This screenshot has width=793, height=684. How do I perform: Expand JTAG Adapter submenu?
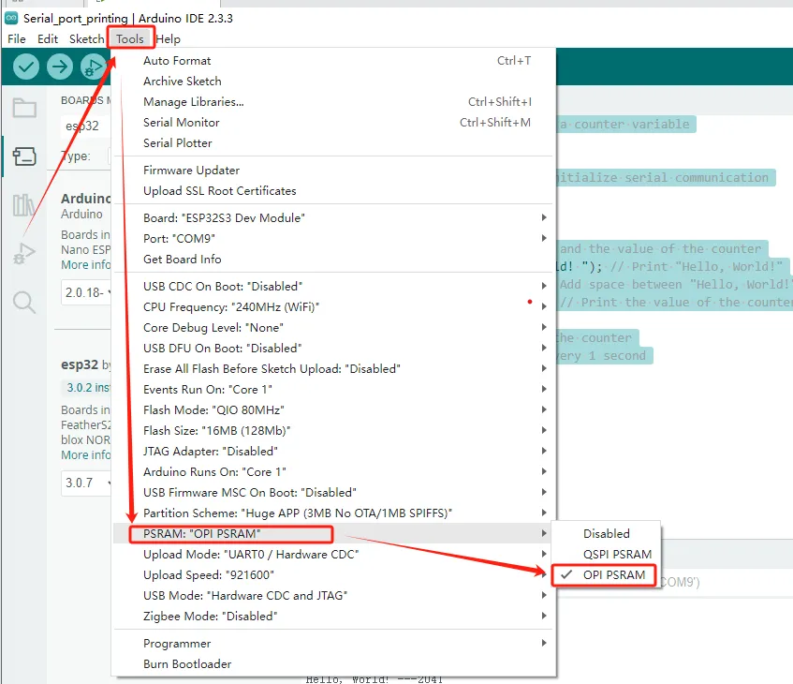(334, 451)
